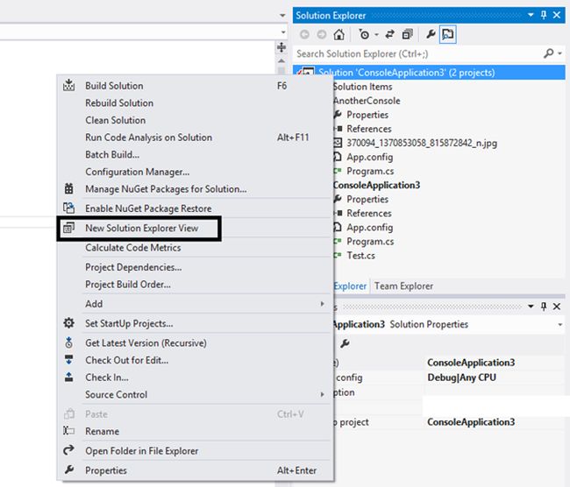Switch to the Team Explorer tab
The height and width of the screenshot is (487, 570).
[403, 286]
